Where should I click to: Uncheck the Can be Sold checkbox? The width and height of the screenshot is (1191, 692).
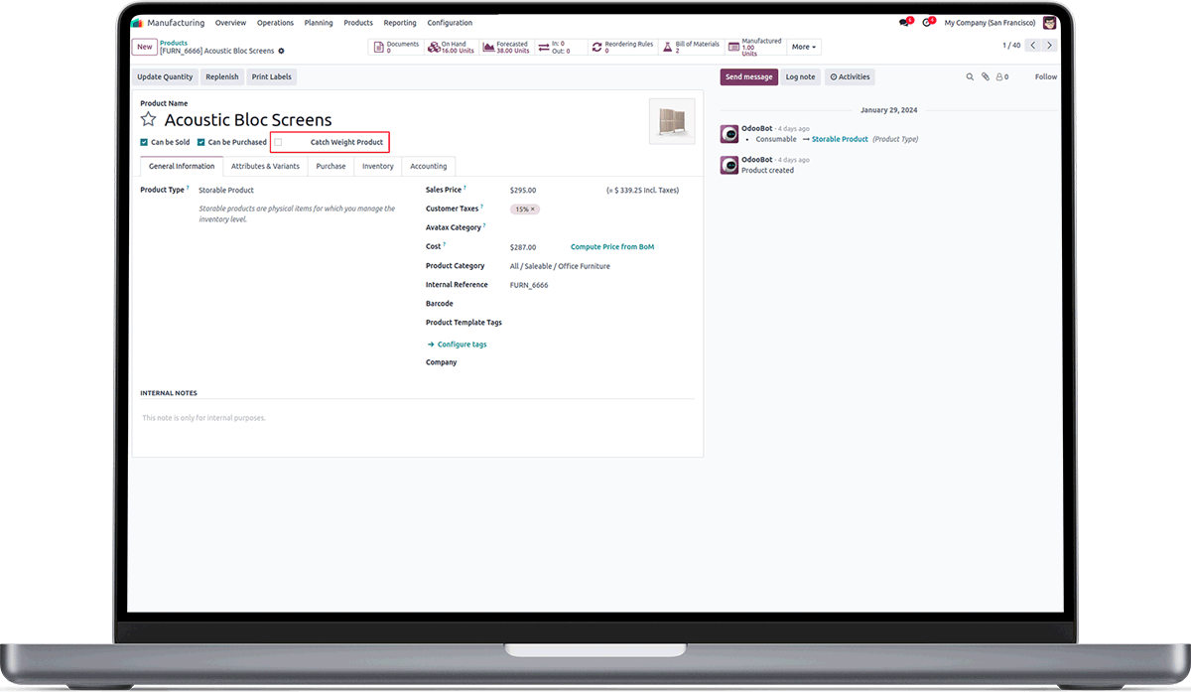pos(144,142)
